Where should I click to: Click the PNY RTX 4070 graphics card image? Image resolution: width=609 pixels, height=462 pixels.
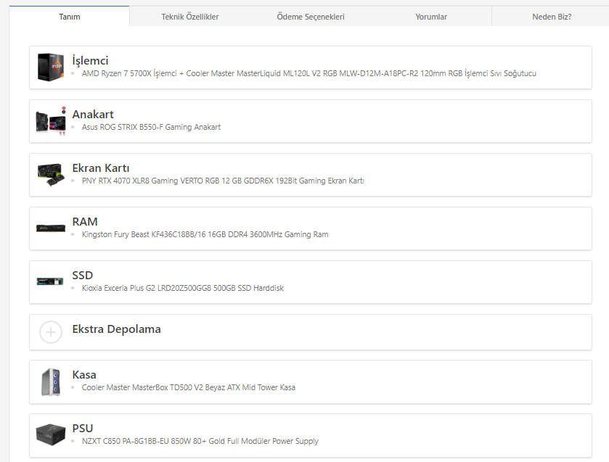(x=51, y=174)
